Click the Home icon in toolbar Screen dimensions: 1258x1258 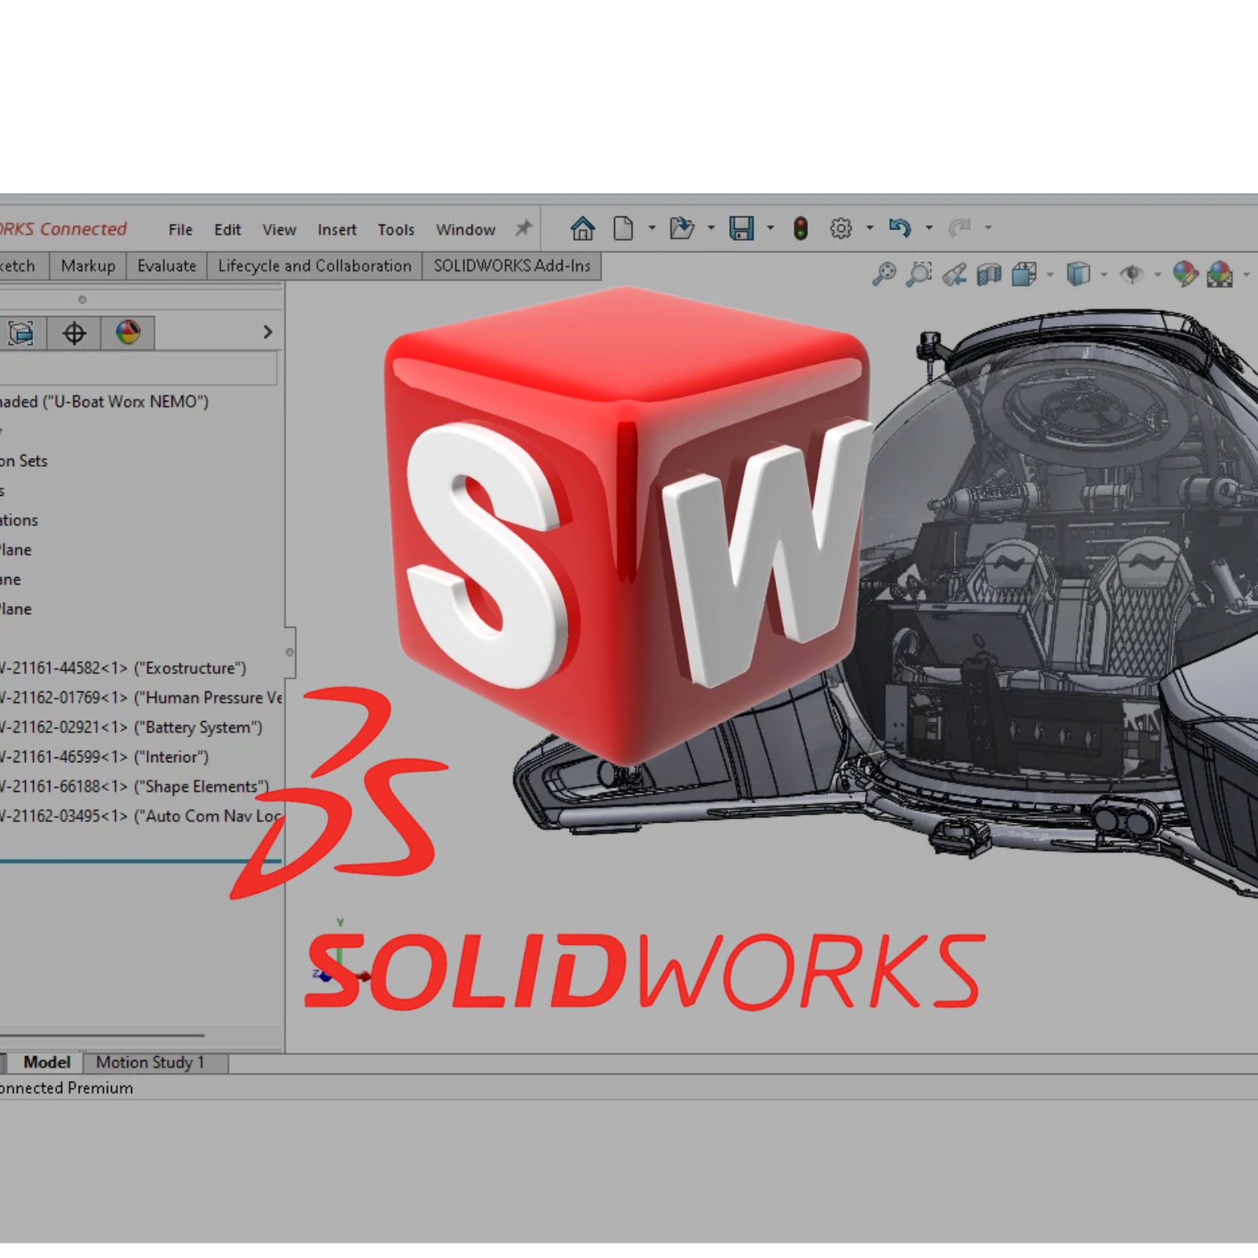pos(582,229)
